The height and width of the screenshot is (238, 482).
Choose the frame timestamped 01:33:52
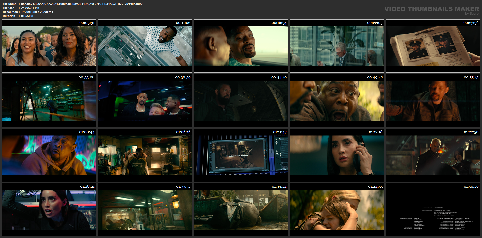[145, 210]
